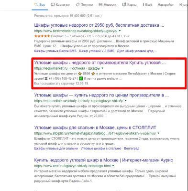Image resolution: width=188 pixels, height=191 pixels.
Task: Click the breadcrumb legkomarket.ru › Гостиная › Шкафы
Action: pyautogui.click(x=67, y=68)
